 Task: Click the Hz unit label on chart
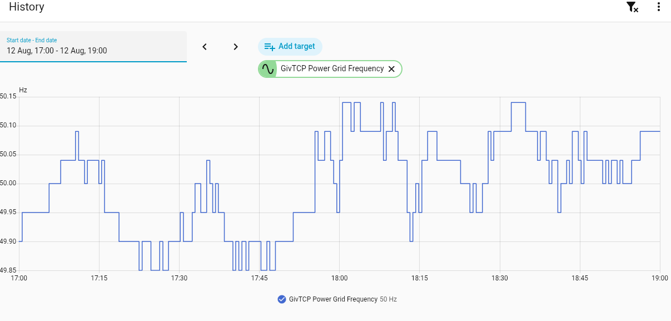[23, 90]
